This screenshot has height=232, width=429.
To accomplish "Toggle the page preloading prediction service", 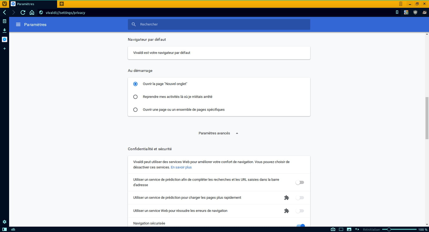I will [x=300, y=198].
